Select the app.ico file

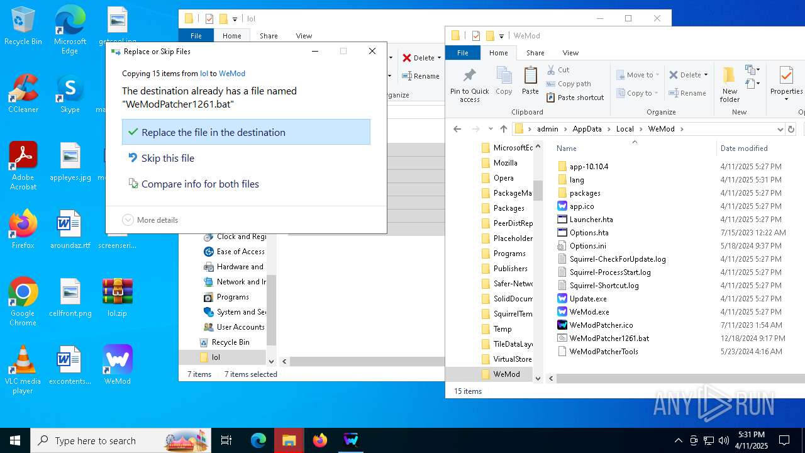click(x=582, y=206)
